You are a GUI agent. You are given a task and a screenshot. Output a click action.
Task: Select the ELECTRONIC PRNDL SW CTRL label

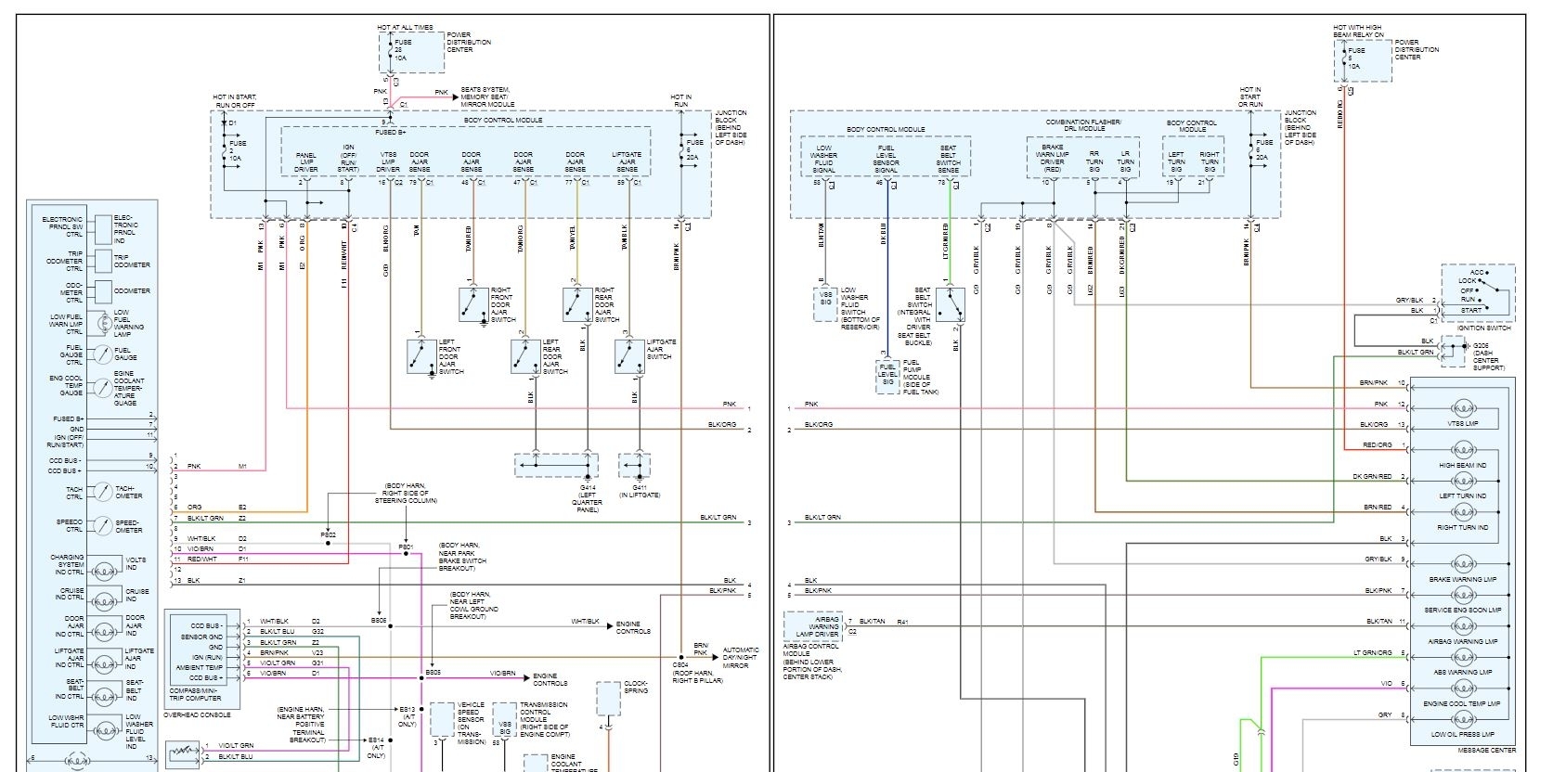click(63, 226)
